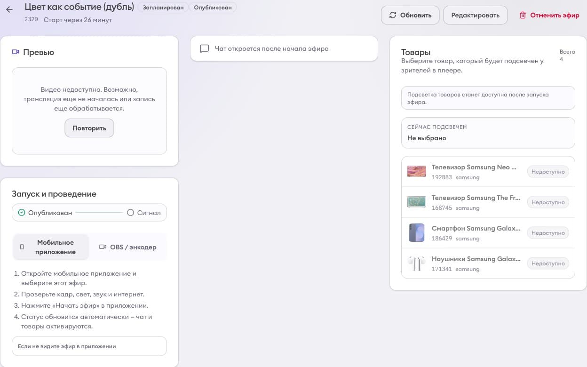
Task: Click the Запланирован status badge
Action: point(163,8)
